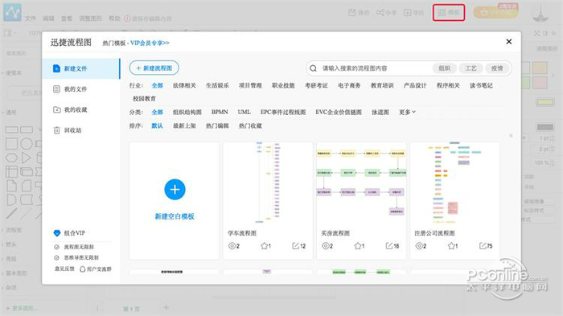Filter by 法律相关 industry
Image resolution: width=563 pixels, height=316 pixels.
tap(184, 85)
